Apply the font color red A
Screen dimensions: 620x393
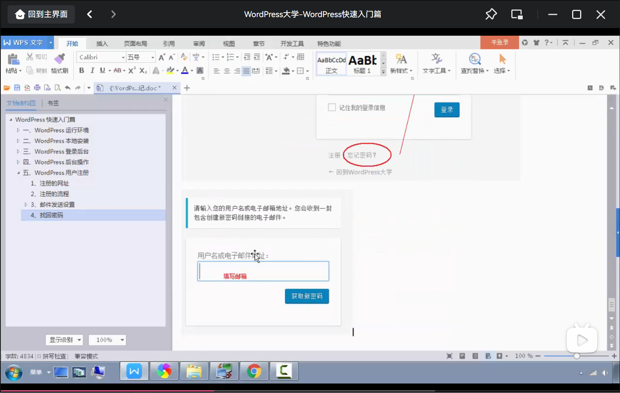(185, 71)
